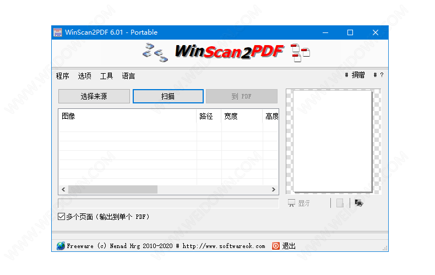Screen dimensions: 435x275
Task: Click the list's left scroll arrow
Action: click(x=63, y=189)
